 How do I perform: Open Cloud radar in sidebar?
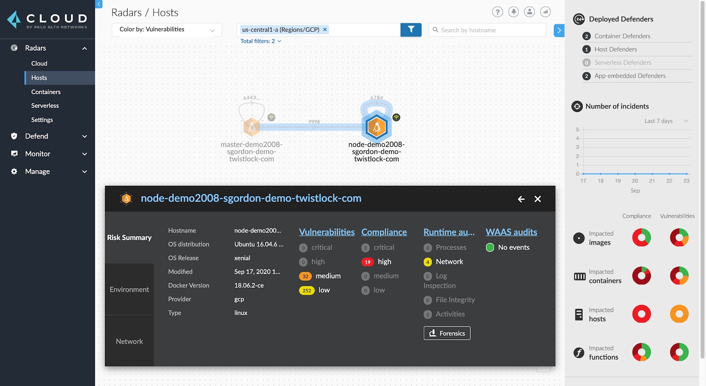(x=39, y=63)
